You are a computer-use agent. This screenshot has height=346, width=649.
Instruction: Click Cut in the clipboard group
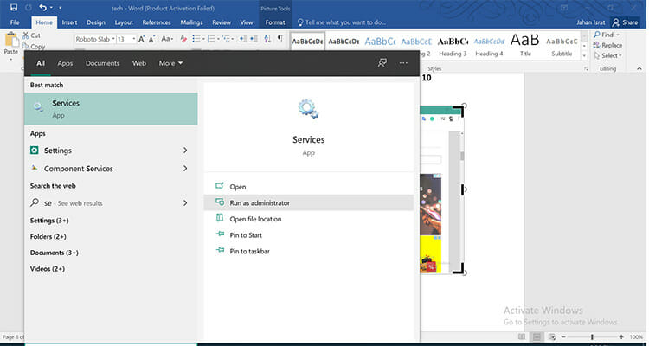[x=31, y=35]
